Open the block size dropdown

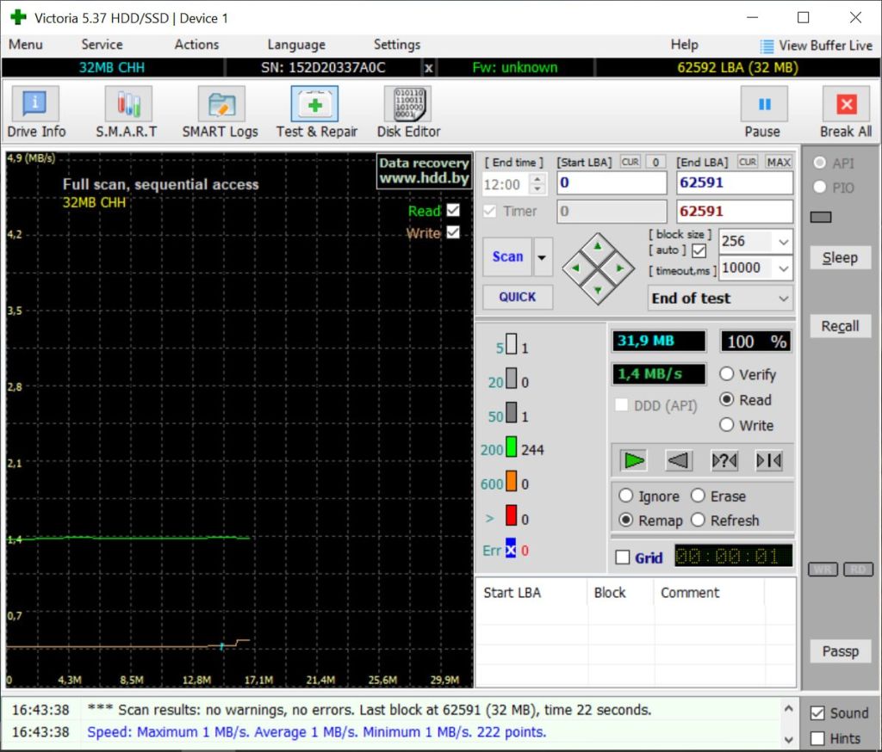784,243
